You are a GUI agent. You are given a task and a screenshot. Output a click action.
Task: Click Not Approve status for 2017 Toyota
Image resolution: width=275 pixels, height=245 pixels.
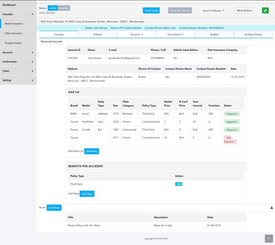pos(230,140)
